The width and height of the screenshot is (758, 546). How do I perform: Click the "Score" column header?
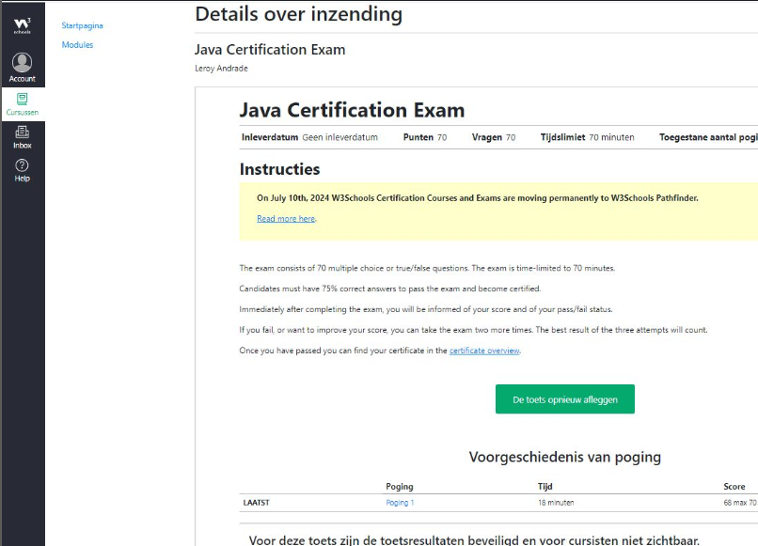[734, 487]
